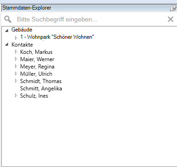Image resolution: width=177 pixels, height=167 pixels.
Task: Select the Kontakte category label
Action: pos(22,45)
